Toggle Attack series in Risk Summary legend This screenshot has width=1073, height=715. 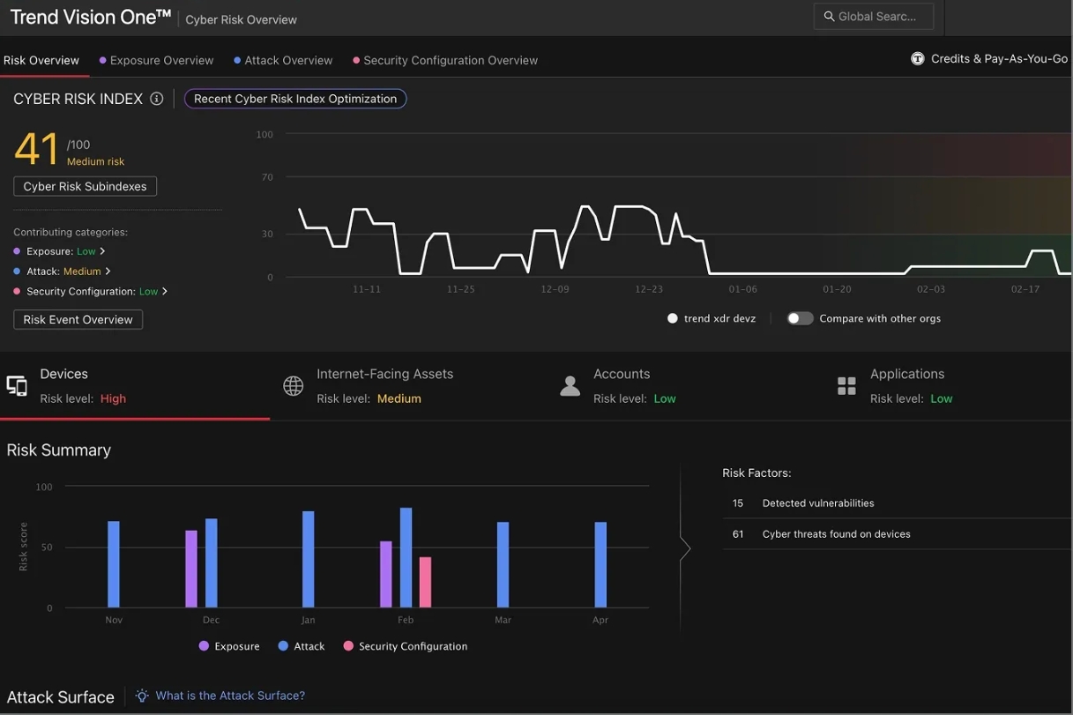pos(302,646)
